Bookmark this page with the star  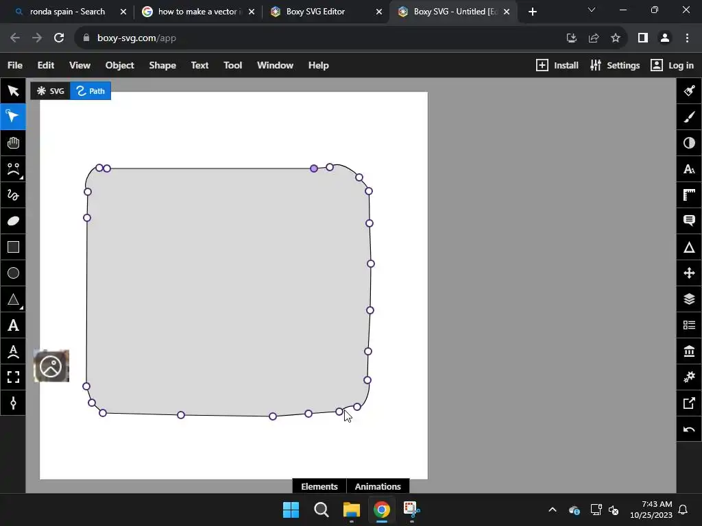pos(616,38)
